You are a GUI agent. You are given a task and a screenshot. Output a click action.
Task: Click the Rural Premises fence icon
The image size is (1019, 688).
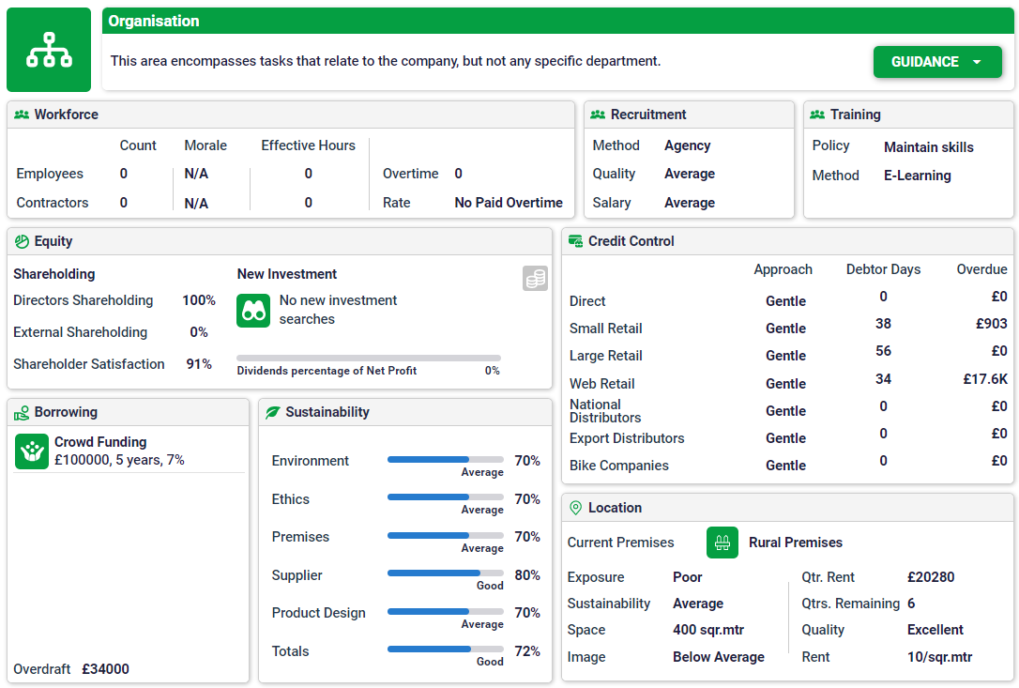coord(722,543)
